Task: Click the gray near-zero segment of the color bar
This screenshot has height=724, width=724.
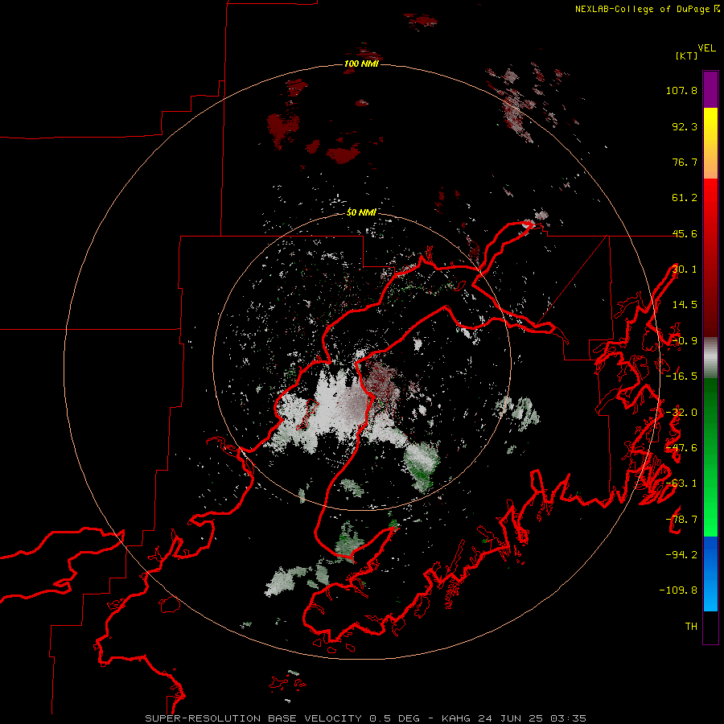Action: pos(710,358)
